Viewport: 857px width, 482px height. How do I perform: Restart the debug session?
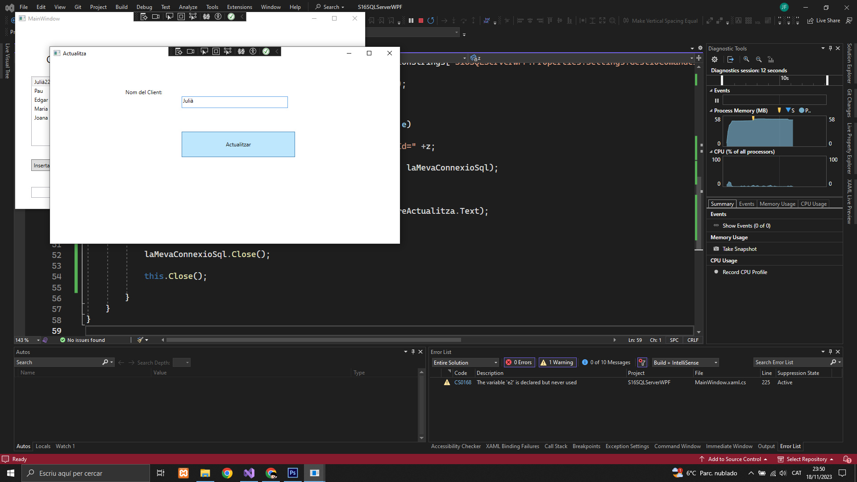tap(431, 21)
